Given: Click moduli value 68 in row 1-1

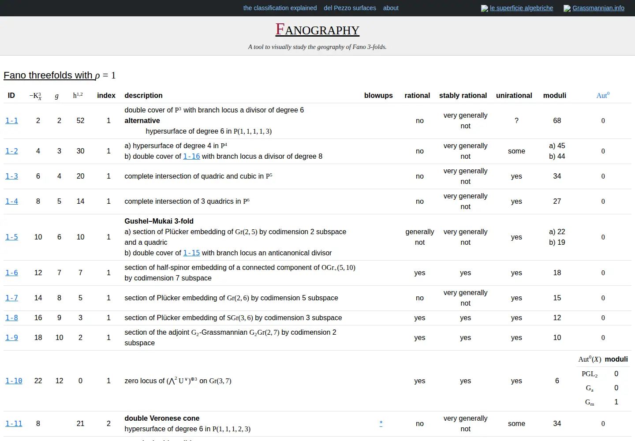Looking at the screenshot, I should [x=557, y=120].
